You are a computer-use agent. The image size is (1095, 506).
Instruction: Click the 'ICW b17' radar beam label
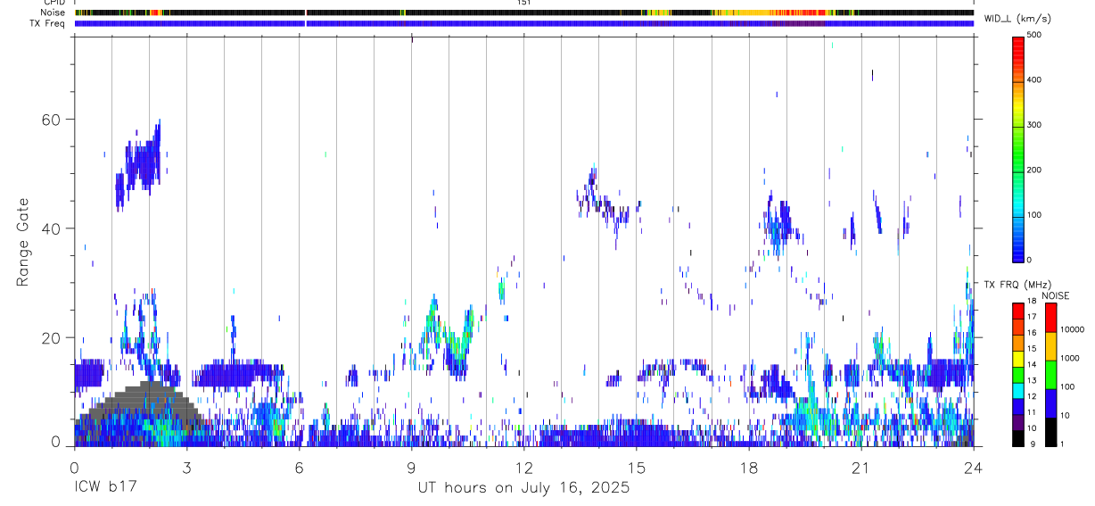104,488
